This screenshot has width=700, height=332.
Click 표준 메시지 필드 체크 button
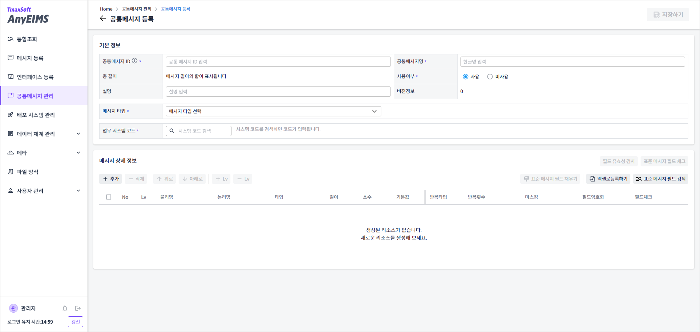coord(664,161)
